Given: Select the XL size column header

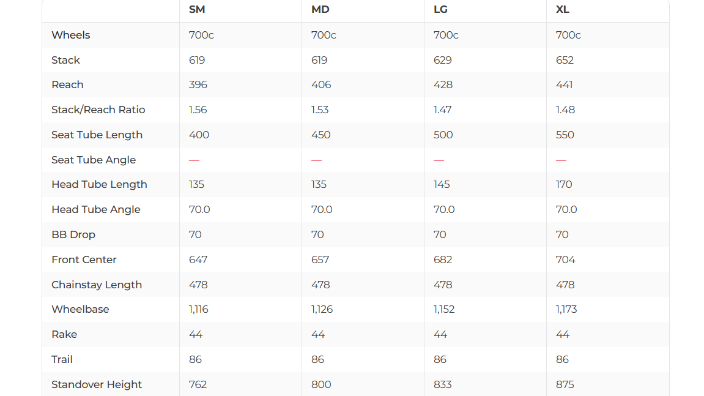Looking at the screenshot, I should point(563,10).
